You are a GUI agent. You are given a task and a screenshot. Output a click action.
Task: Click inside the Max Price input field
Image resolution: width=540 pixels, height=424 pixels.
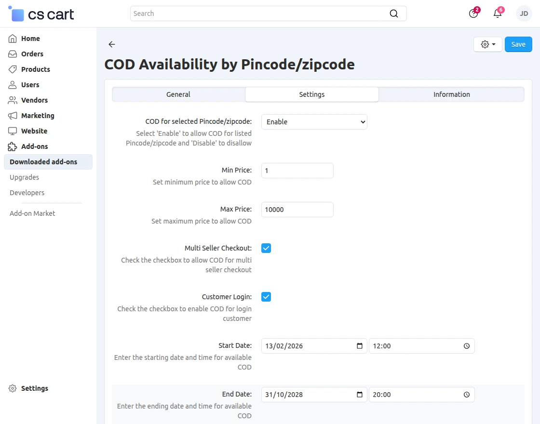click(297, 209)
